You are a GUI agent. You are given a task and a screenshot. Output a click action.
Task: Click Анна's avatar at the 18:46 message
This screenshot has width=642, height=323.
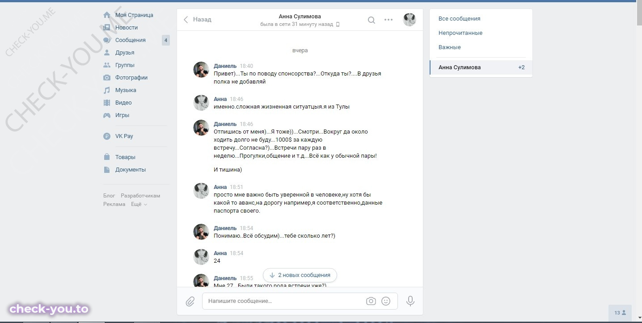[201, 103]
